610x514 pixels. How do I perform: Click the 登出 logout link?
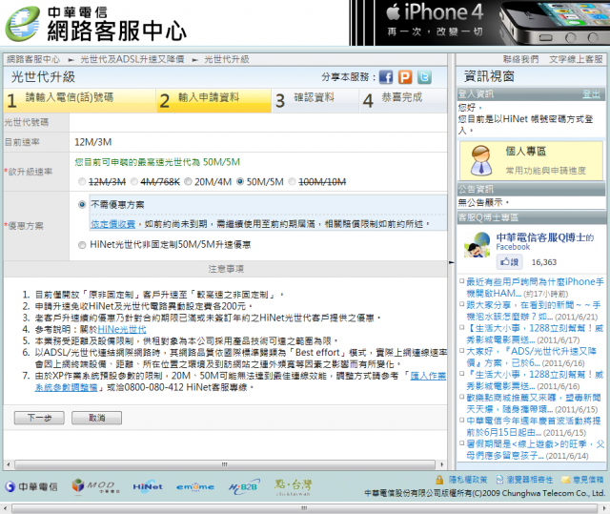(x=591, y=93)
